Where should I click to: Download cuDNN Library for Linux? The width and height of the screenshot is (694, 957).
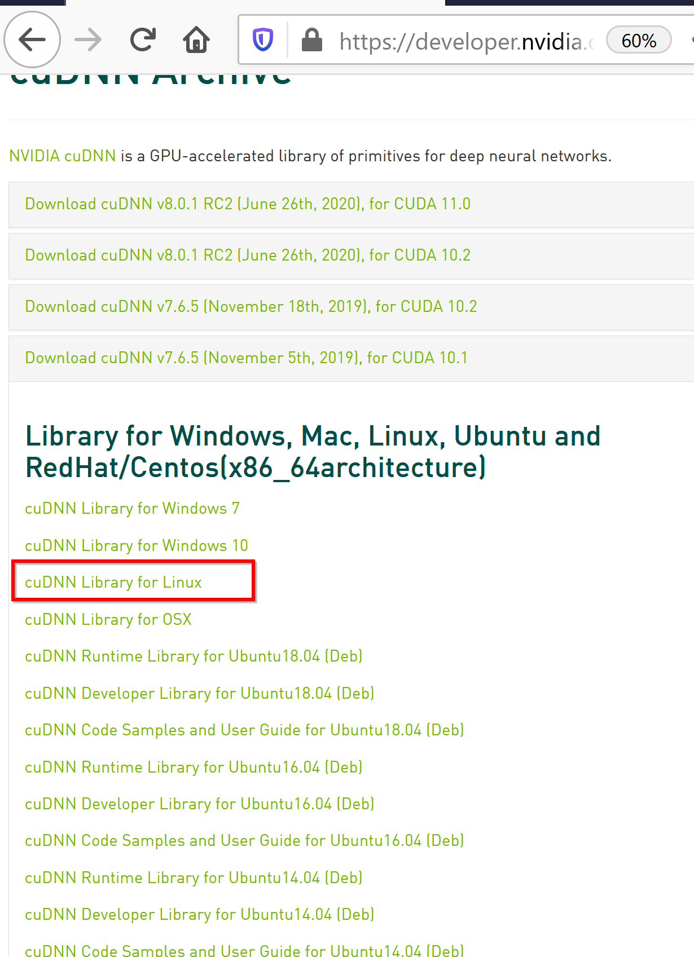coord(113,582)
